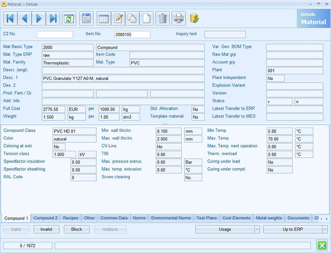Toggle Std. Allocation to Yes
The image size is (331, 253).
point(197,109)
